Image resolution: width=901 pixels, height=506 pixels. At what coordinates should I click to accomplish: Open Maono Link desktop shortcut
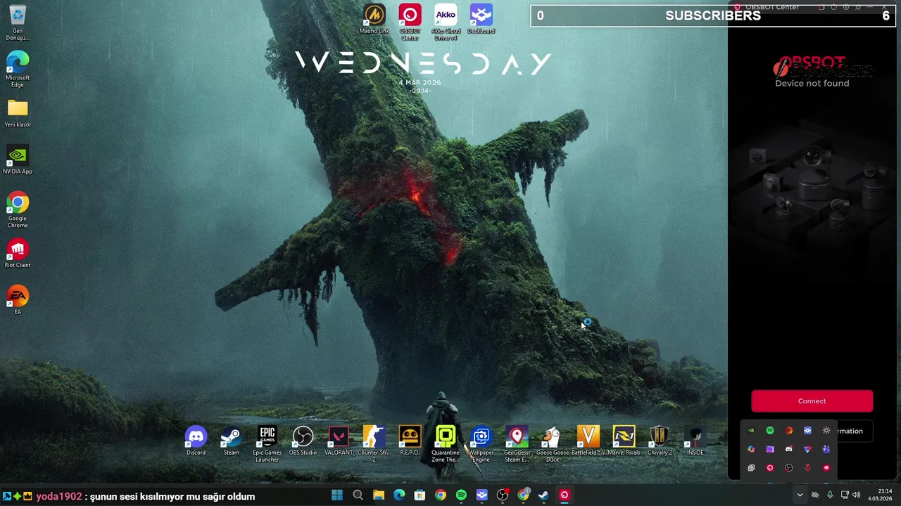pos(374,19)
